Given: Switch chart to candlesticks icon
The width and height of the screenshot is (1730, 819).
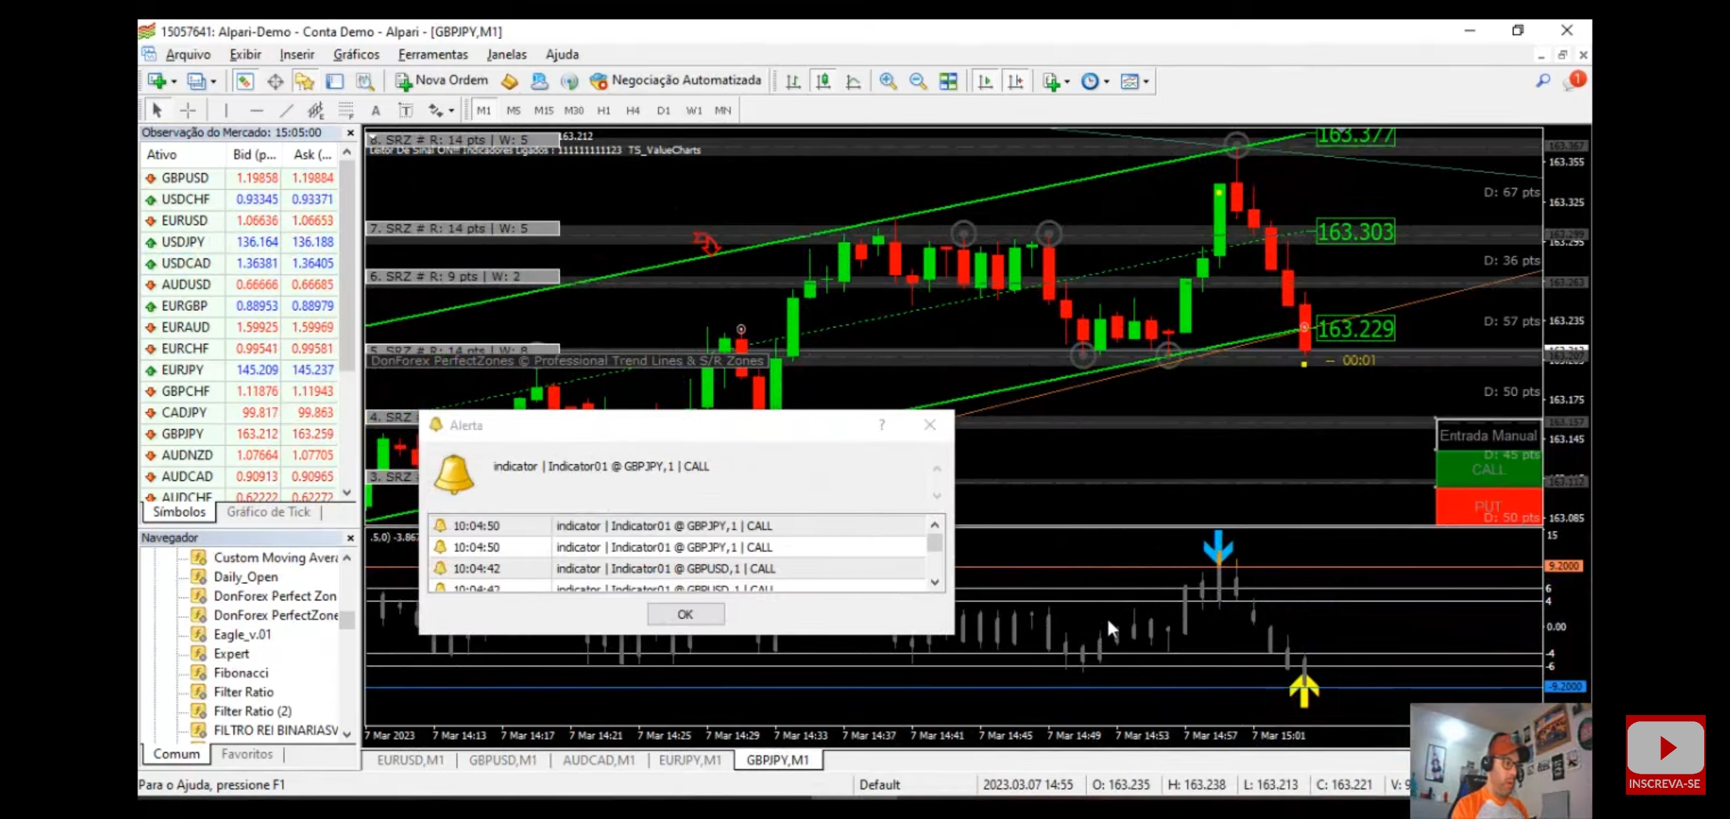Looking at the screenshot, I should point(823,80).
